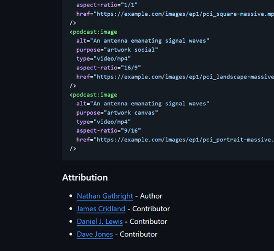
Task: Click the podcast:image tag above artwork canvas
Action: [94, 95]
